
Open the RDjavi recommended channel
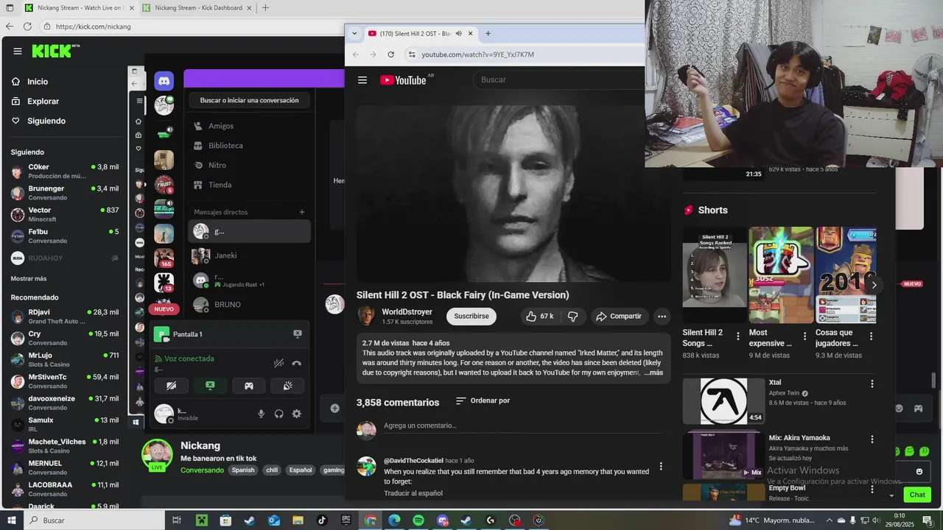[65, 317]
